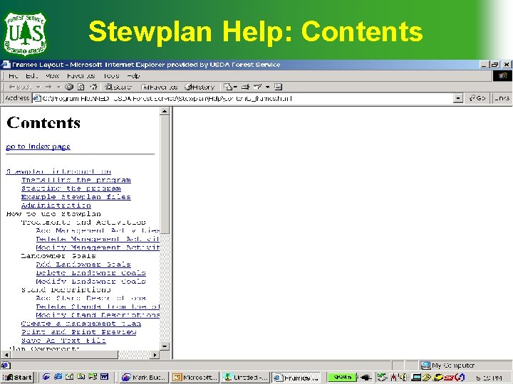Open Delete Stands from the plan link

tap(98, 306)
